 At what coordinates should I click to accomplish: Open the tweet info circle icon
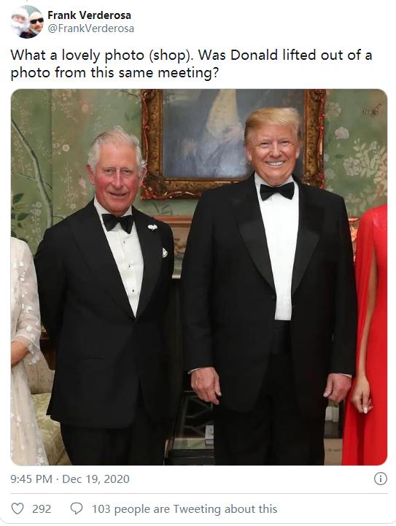pos(380,479)
